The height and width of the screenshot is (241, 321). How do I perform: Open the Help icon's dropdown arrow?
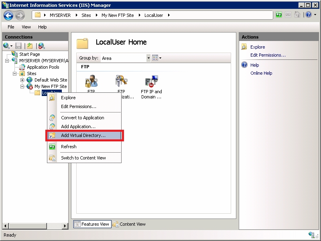point(315,15)
